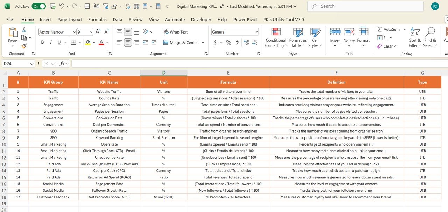
Task: Switch to the Page Layout tab
Action: [70, 20]
